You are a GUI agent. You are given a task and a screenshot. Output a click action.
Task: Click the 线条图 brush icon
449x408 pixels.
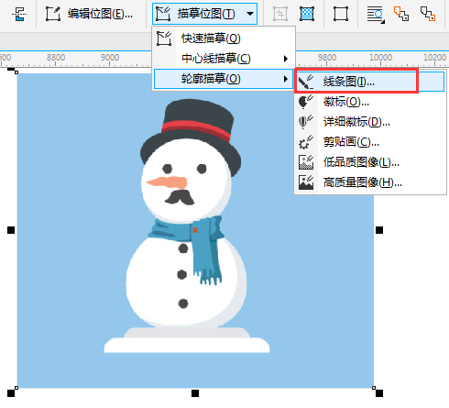point(306,82)
